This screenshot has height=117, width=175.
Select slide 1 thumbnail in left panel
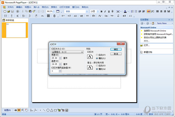coord(15,30)
